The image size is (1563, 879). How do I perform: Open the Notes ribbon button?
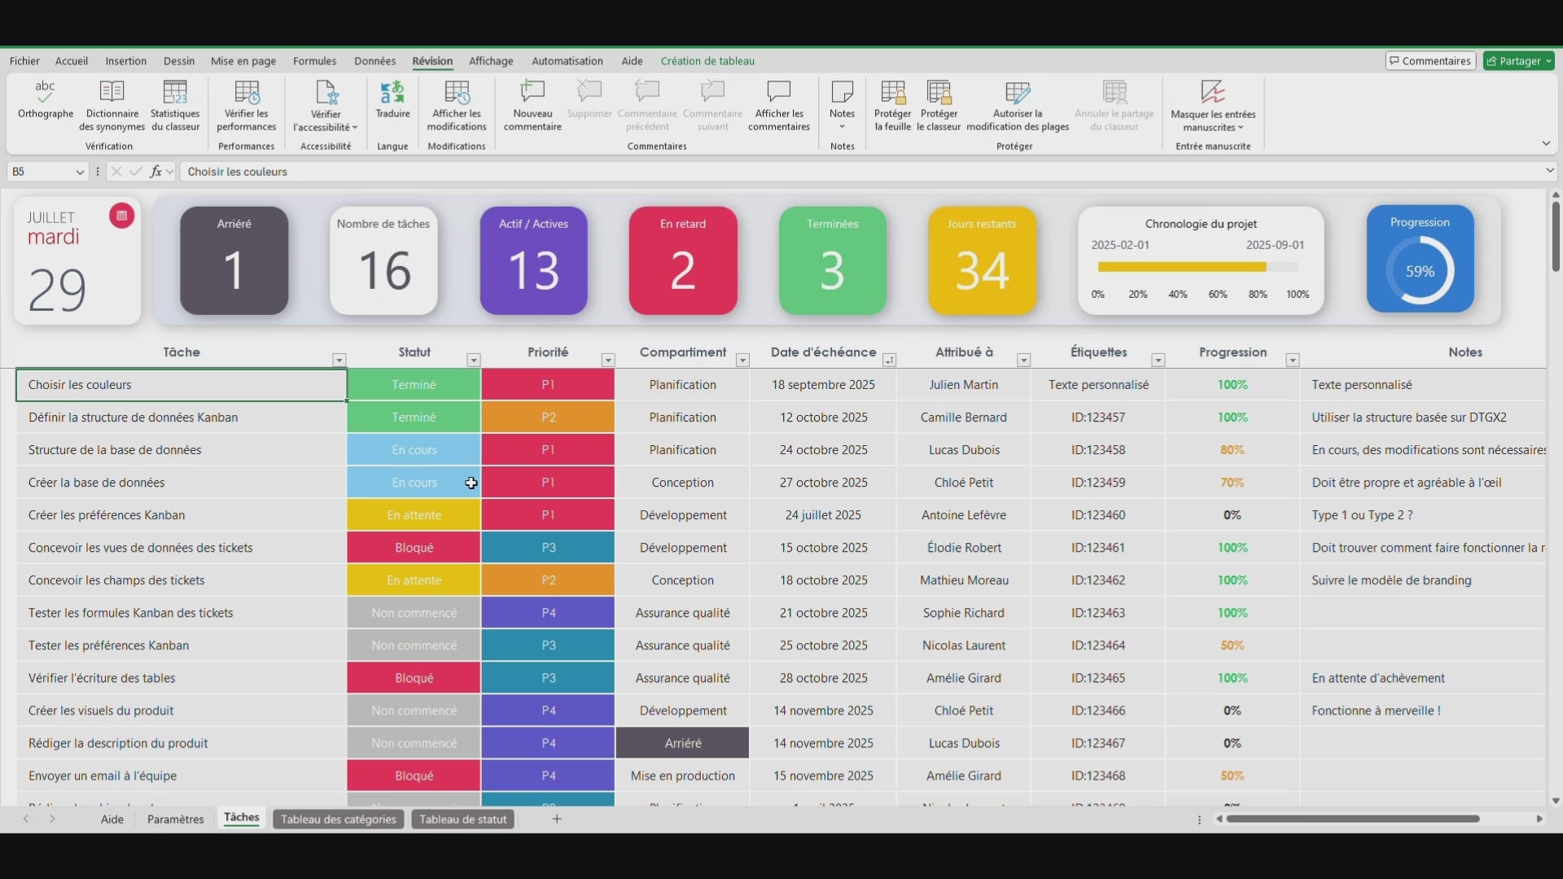(x=842, y=104)
